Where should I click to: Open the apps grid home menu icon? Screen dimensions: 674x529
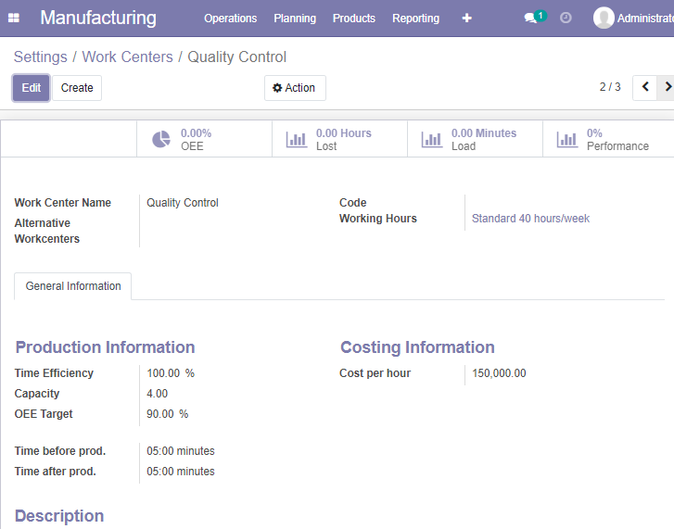[14, 18]
